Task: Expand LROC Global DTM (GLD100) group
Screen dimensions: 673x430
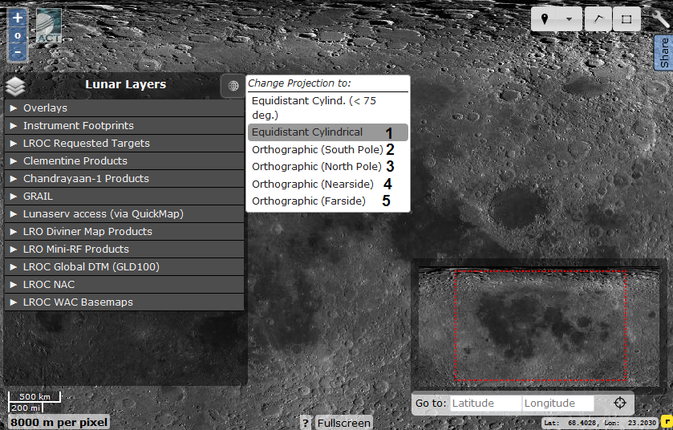Action: click(x=124, y=266)
